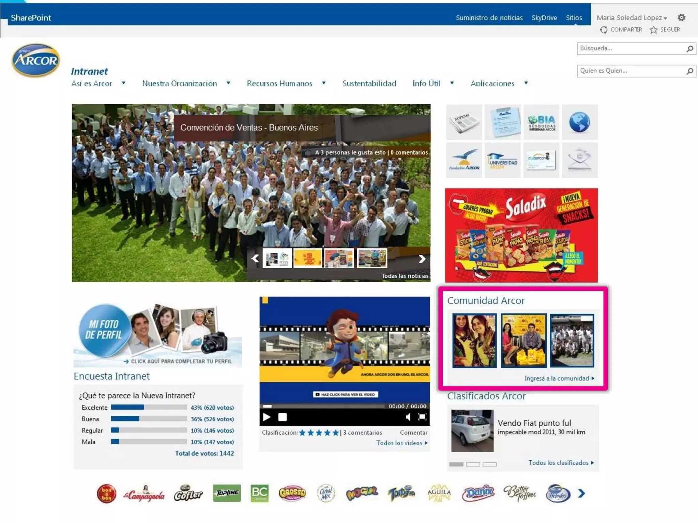Open the email envelope tile
The height and width of the screenshot is (523, 698).
(x=580, y=160)
